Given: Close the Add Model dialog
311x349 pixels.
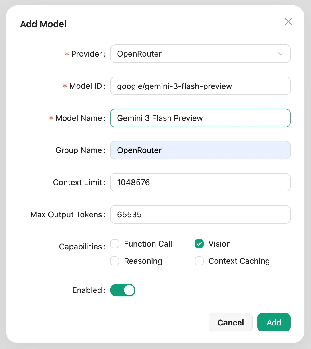Looking at the screenshot, I should 288,22.
